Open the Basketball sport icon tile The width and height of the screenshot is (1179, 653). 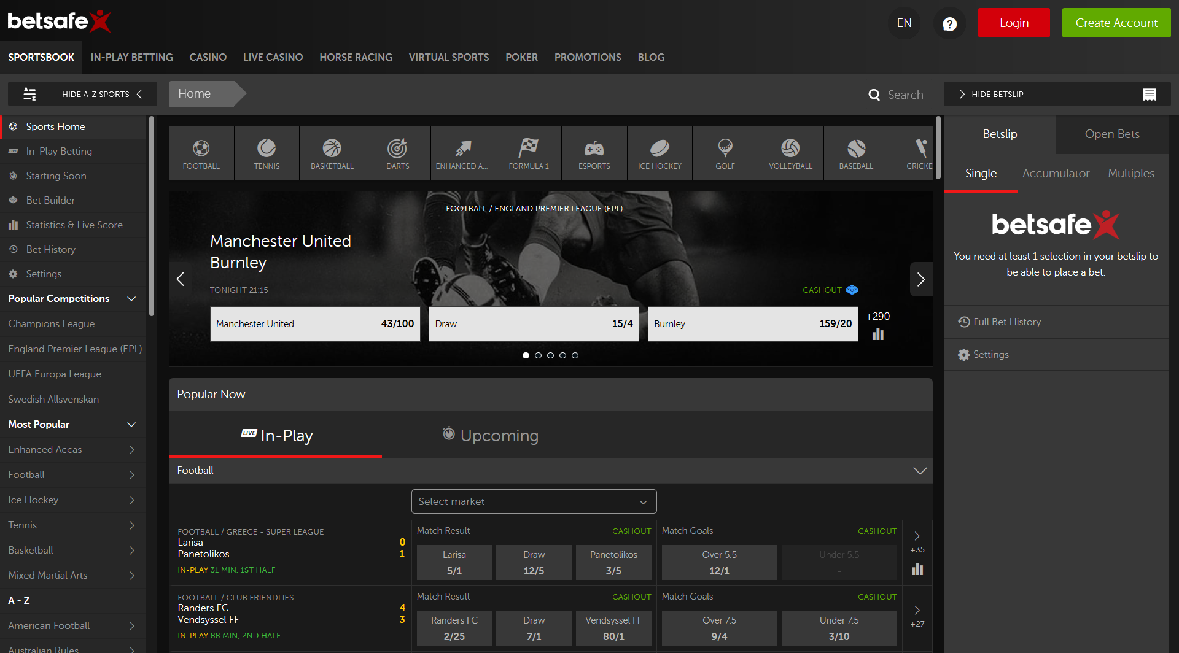pyautogui.click(x=332, y=153)
